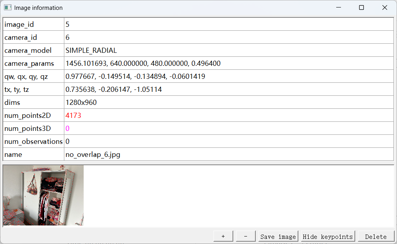Zoom in using the + button
Viewport: 397px width, 244px height.
223,236
